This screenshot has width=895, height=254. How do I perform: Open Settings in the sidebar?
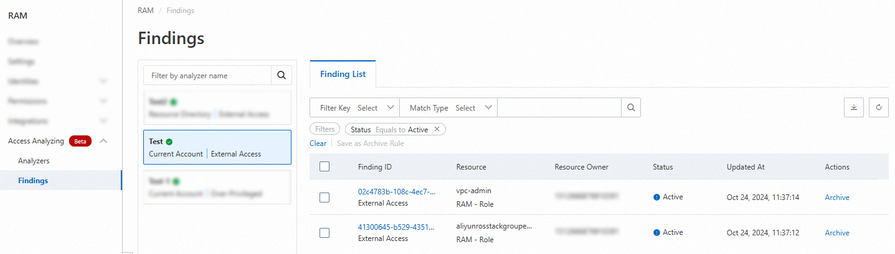21,61
